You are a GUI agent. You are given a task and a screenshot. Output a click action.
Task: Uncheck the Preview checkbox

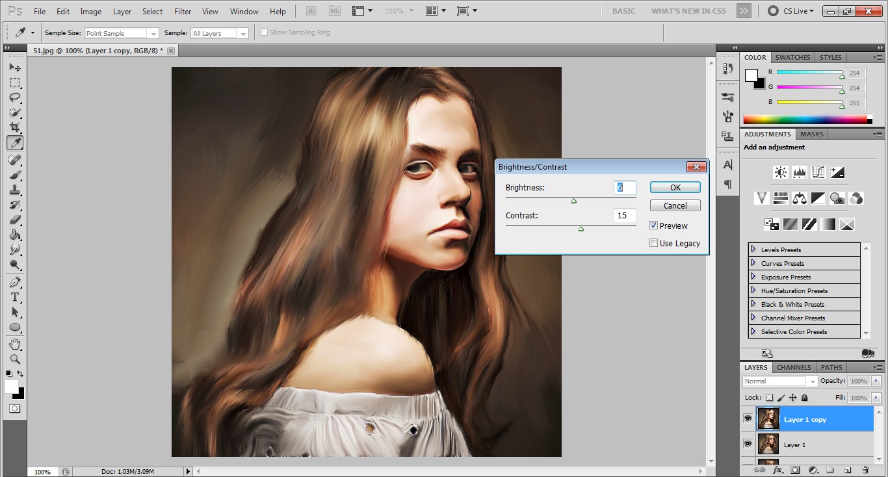tap(654, 226)
